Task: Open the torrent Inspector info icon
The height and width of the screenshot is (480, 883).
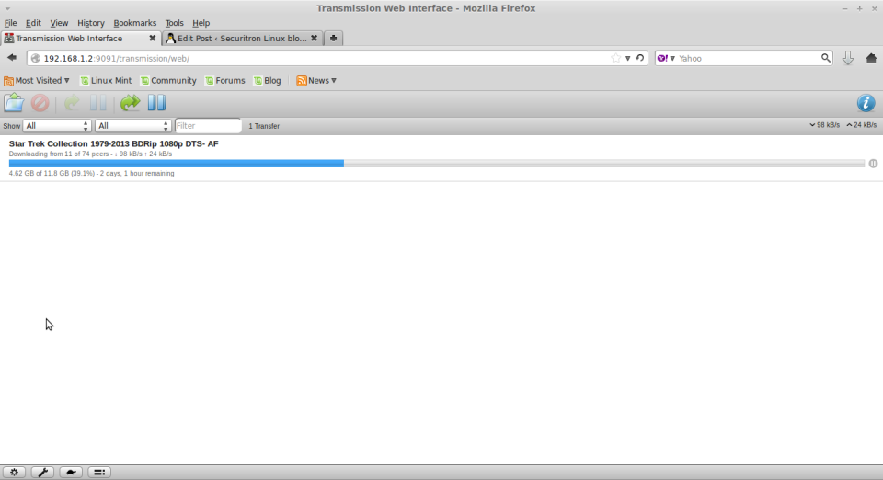Action: click(x=866, y=103)
